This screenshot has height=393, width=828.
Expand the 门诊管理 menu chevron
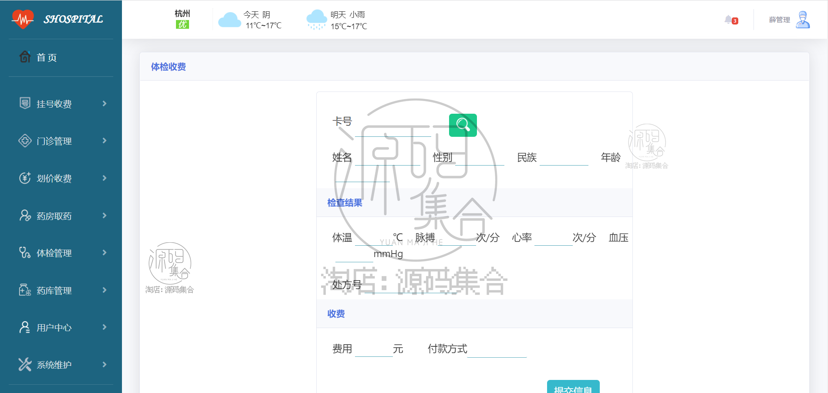click(105, 141)
